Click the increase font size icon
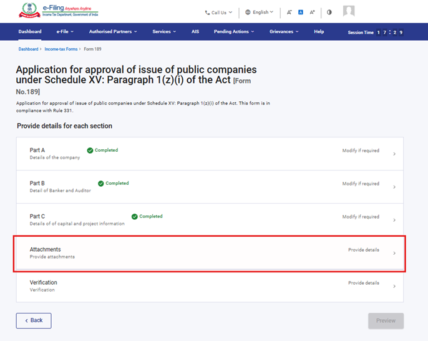The image size is (428, 341). point(313,12)
